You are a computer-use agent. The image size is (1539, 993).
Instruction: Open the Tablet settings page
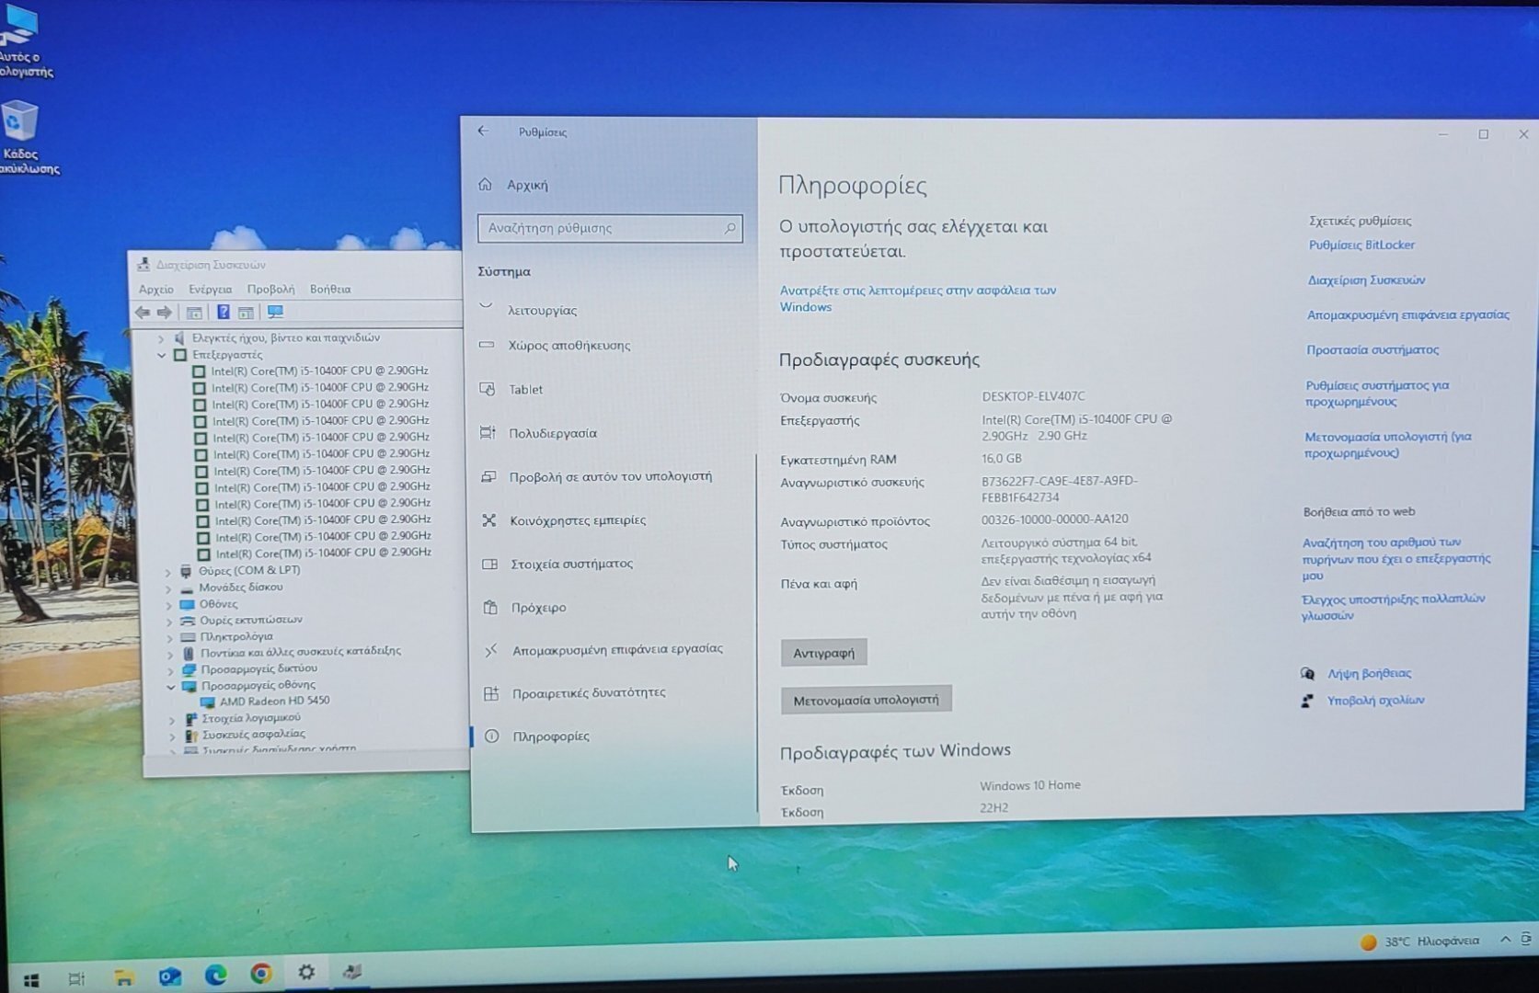(x=525, y=390)
